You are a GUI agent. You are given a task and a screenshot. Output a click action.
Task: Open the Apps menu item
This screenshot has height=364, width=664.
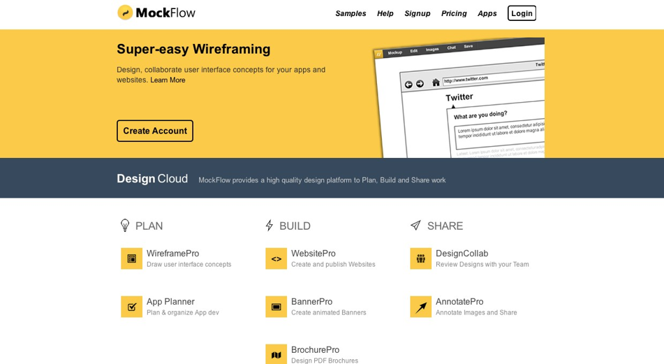487,13
